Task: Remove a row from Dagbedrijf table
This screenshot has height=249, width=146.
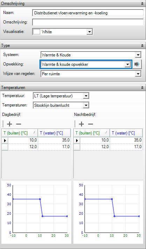Action: pyautogui.click(x=19, y=124)
